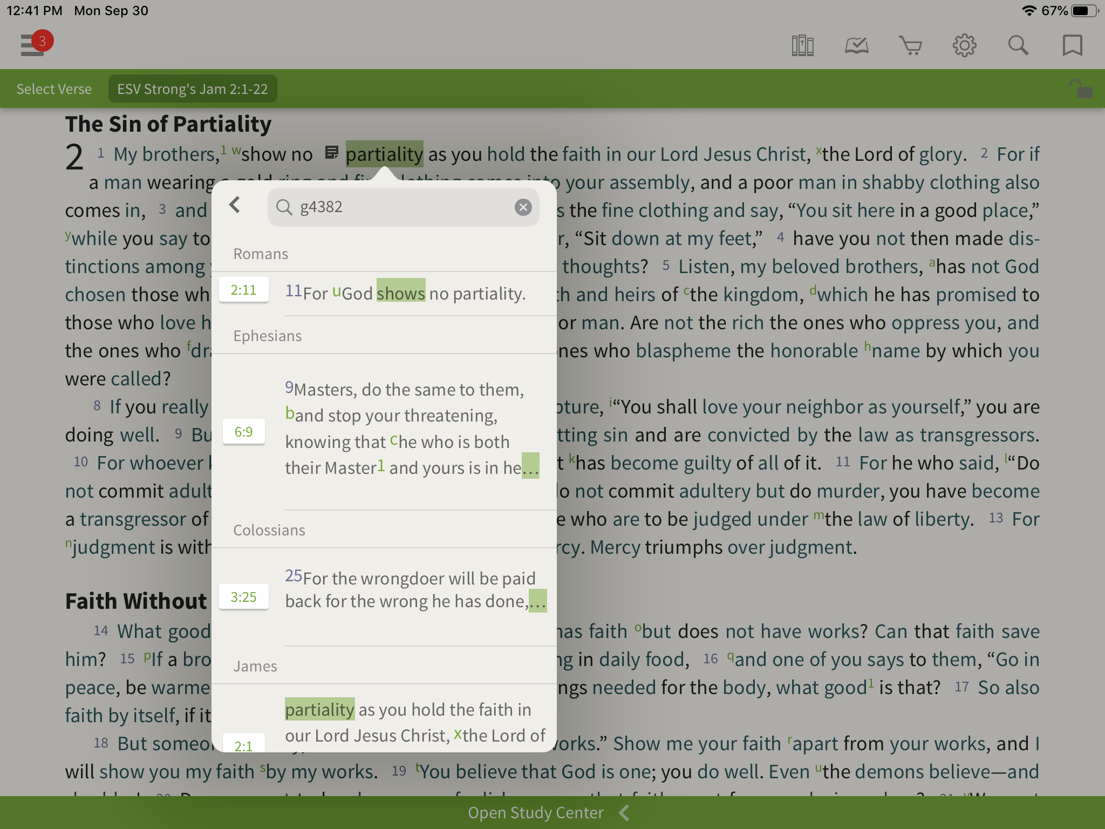Tap highlighted 'shows' in Romans result
Viewport: 1105px width, 829px height.
pos(401,291)
